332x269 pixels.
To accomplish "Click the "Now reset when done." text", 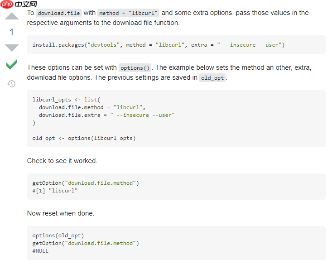I will click(x=61, y=213).
